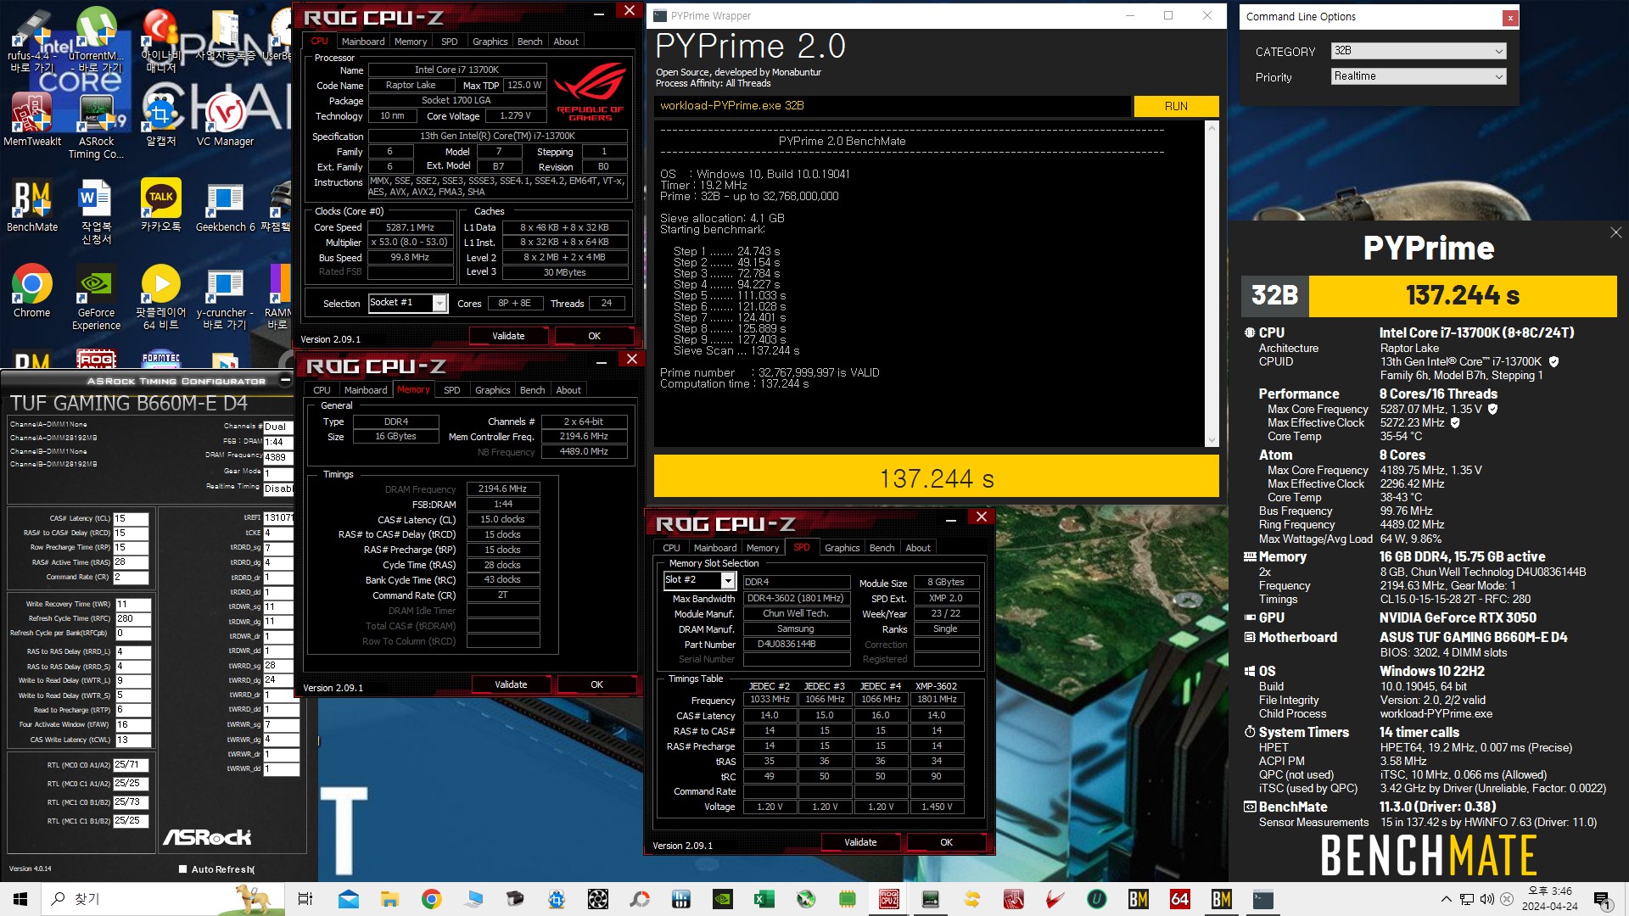The height and width of the screenshot is (916, 1629).
Task: Click the taskbar clock showing 3:46
Action: pos(1549,899)
